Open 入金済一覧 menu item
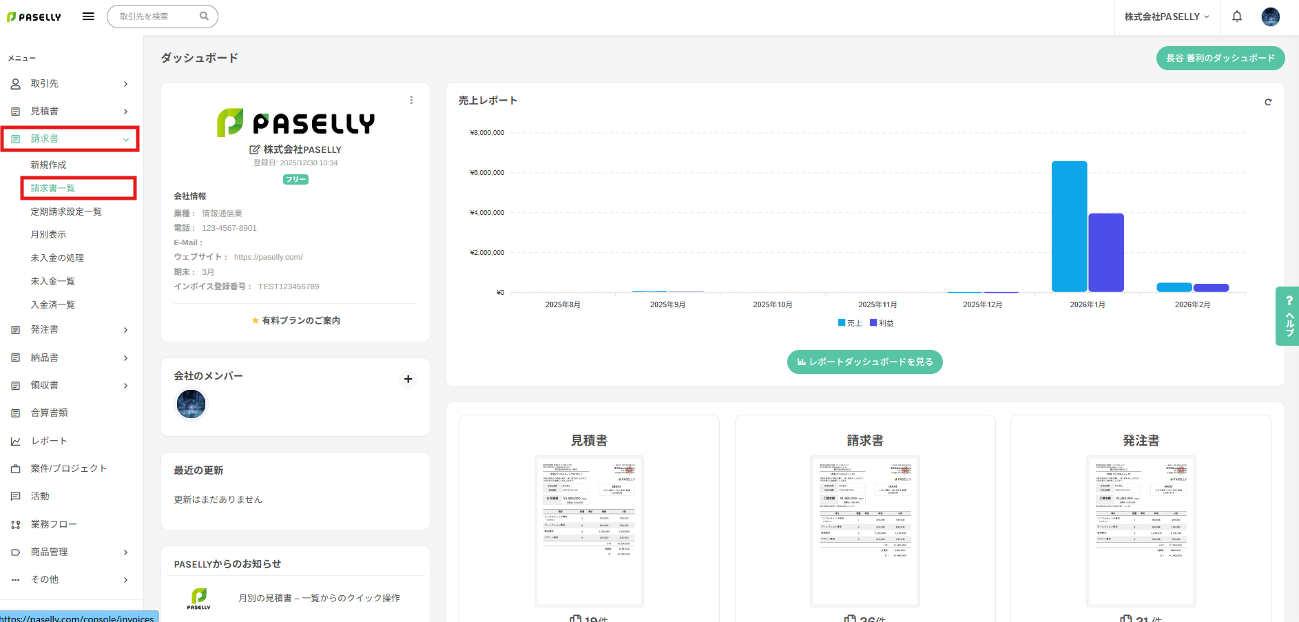This screenshot has width=1299, height=622. 53,304
